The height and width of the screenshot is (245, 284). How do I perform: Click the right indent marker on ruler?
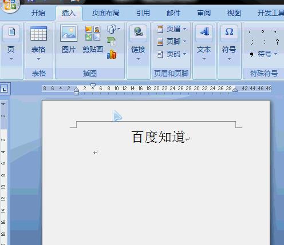pos(235,89)
